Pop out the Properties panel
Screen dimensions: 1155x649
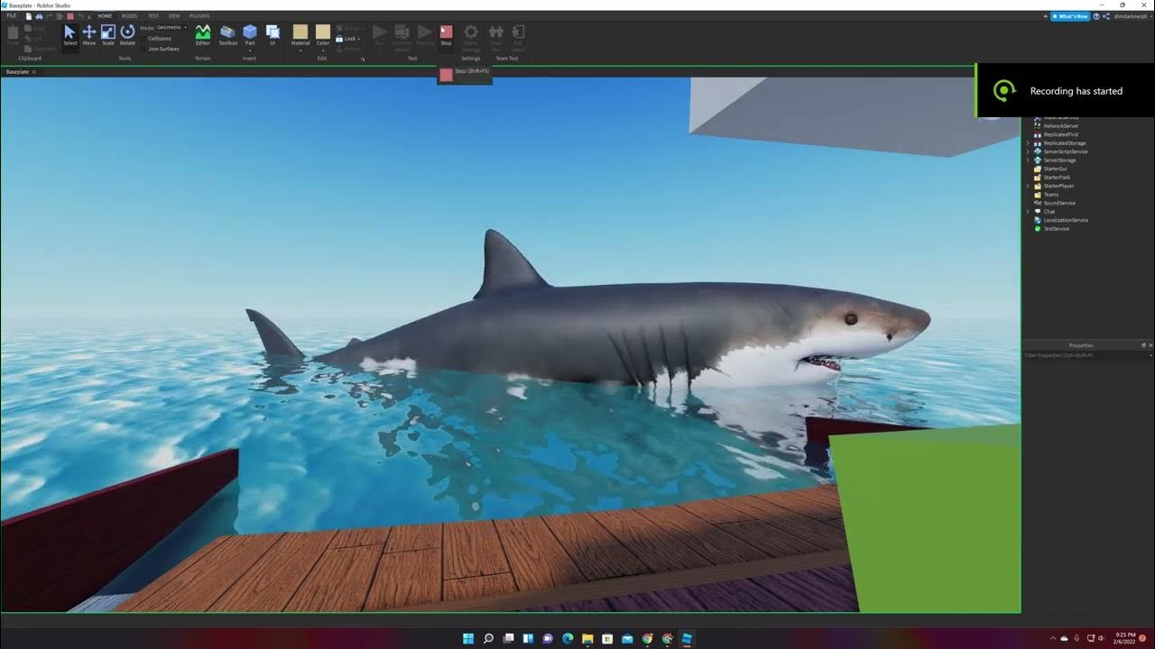click(x=1142, y=345)
